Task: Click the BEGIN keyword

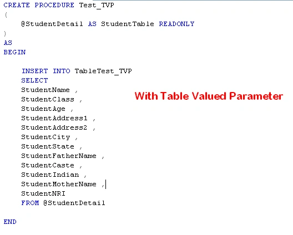Action: click(14, 52)
